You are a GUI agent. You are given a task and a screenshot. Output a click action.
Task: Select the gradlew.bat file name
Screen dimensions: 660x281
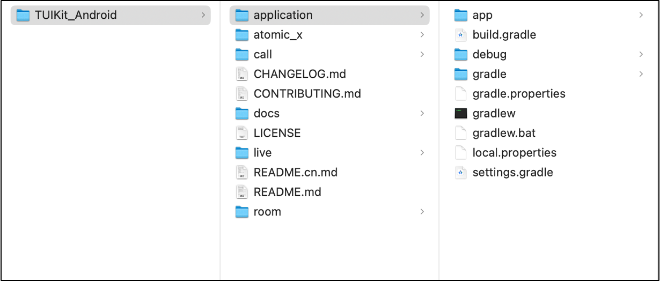point(504,133)
